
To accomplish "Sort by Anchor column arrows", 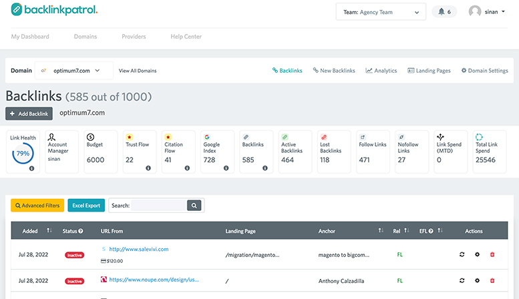I will pos(381,230).
